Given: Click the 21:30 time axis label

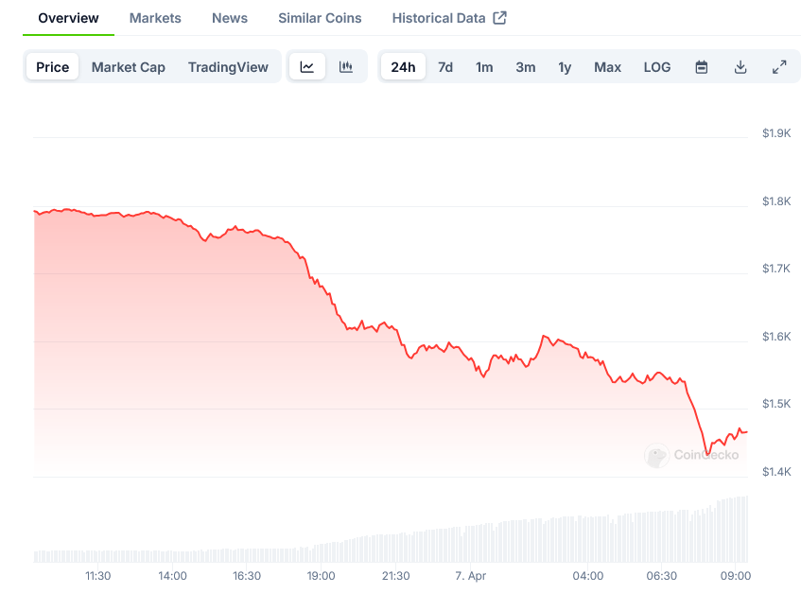Looking at the screenshot, I should point(396,576).
